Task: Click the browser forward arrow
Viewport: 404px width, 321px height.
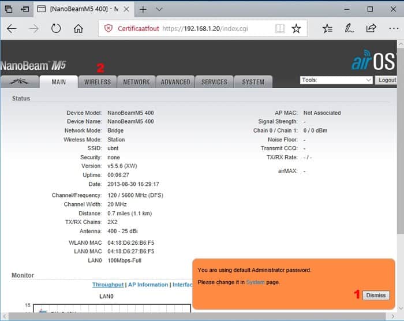Action: [33, 28]
